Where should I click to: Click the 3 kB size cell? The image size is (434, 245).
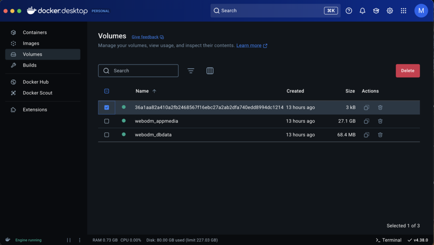pyautogui.click(x=351, y=107)
